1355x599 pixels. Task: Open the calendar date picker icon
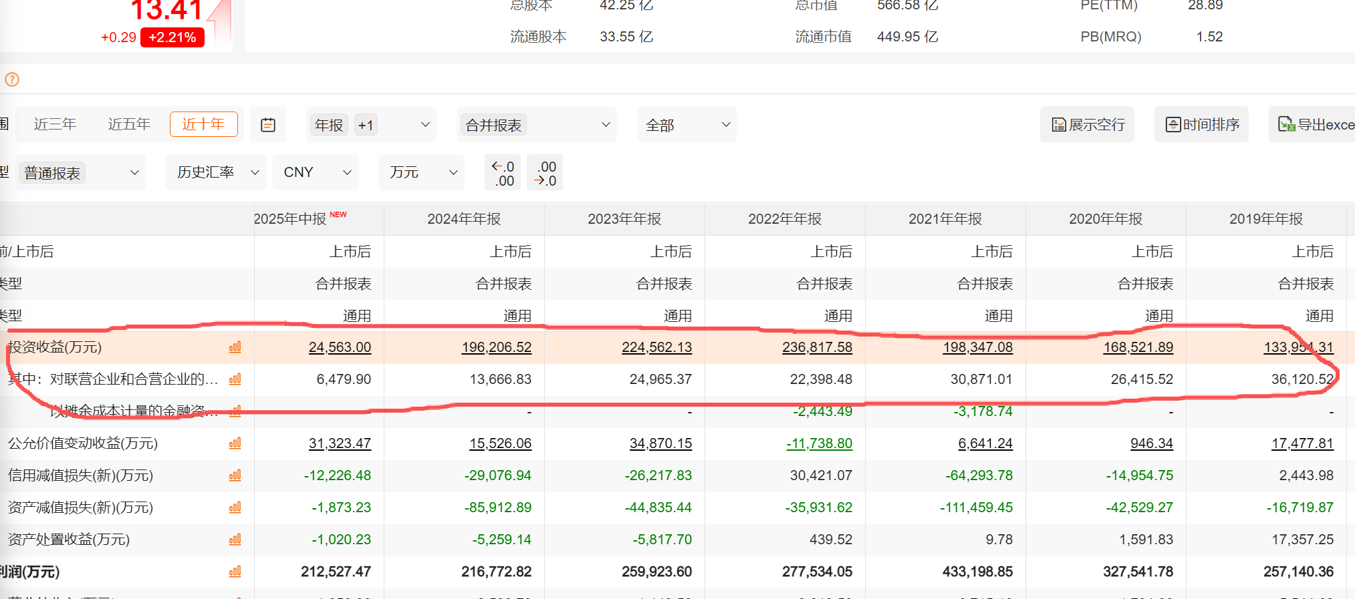click(268, 125)
